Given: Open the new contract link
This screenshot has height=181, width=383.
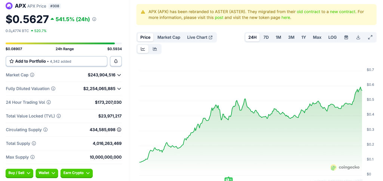Looking at the screenshot, I should [x=342, y=12].
